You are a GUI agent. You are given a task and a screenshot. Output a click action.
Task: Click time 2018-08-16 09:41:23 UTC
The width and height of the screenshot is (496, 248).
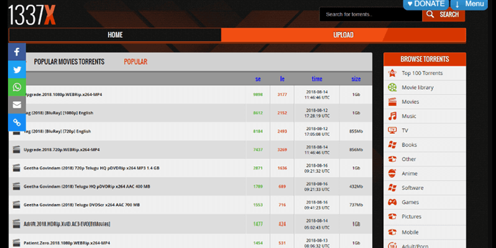coord(317,205)
